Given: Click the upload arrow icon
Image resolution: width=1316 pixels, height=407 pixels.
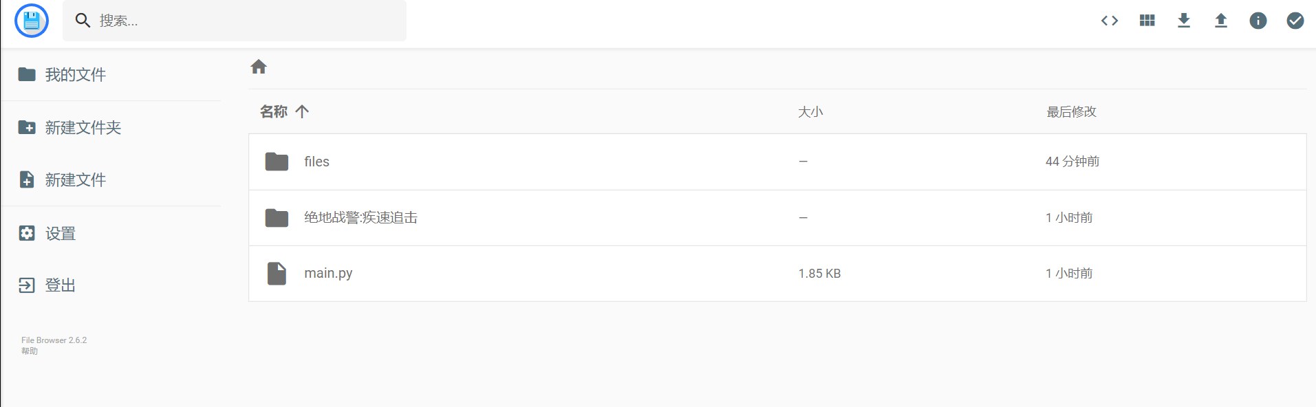Looking at the screenshot, I should [1221, 21].
